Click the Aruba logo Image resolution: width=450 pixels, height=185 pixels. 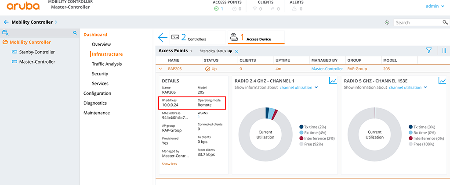[20, 7]
